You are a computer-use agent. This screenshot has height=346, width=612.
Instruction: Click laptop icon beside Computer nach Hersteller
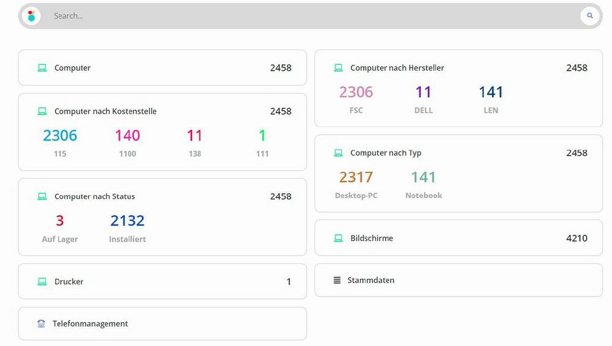coord(338,68)
